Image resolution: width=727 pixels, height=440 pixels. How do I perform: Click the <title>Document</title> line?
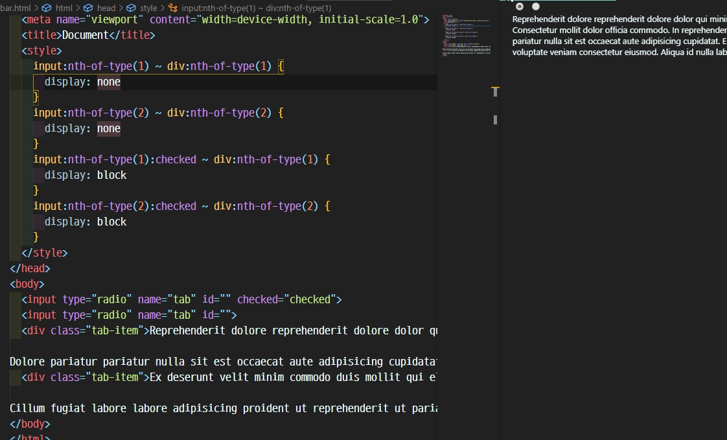point(88,35)
